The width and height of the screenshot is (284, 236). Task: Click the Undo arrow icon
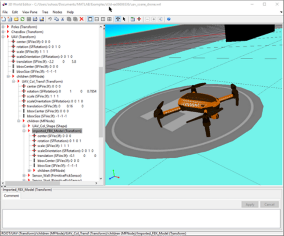click(50, 19)
